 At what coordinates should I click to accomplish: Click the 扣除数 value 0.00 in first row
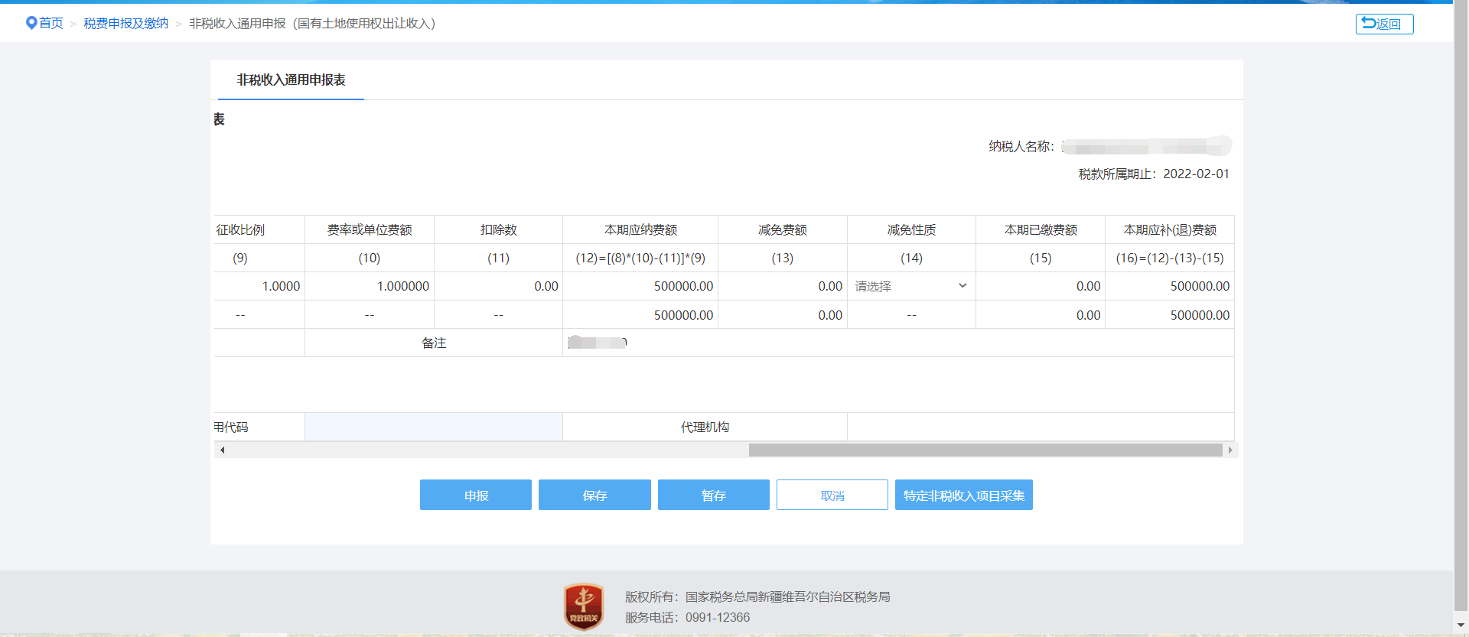pos(546,286)
